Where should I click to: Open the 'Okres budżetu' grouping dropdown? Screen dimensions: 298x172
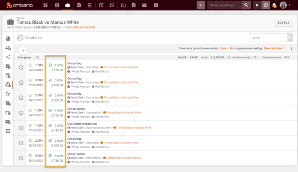click(274, 48)
